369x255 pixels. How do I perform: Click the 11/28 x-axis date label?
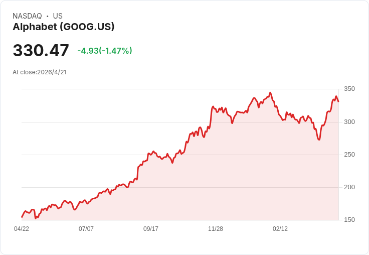(216, 229)
